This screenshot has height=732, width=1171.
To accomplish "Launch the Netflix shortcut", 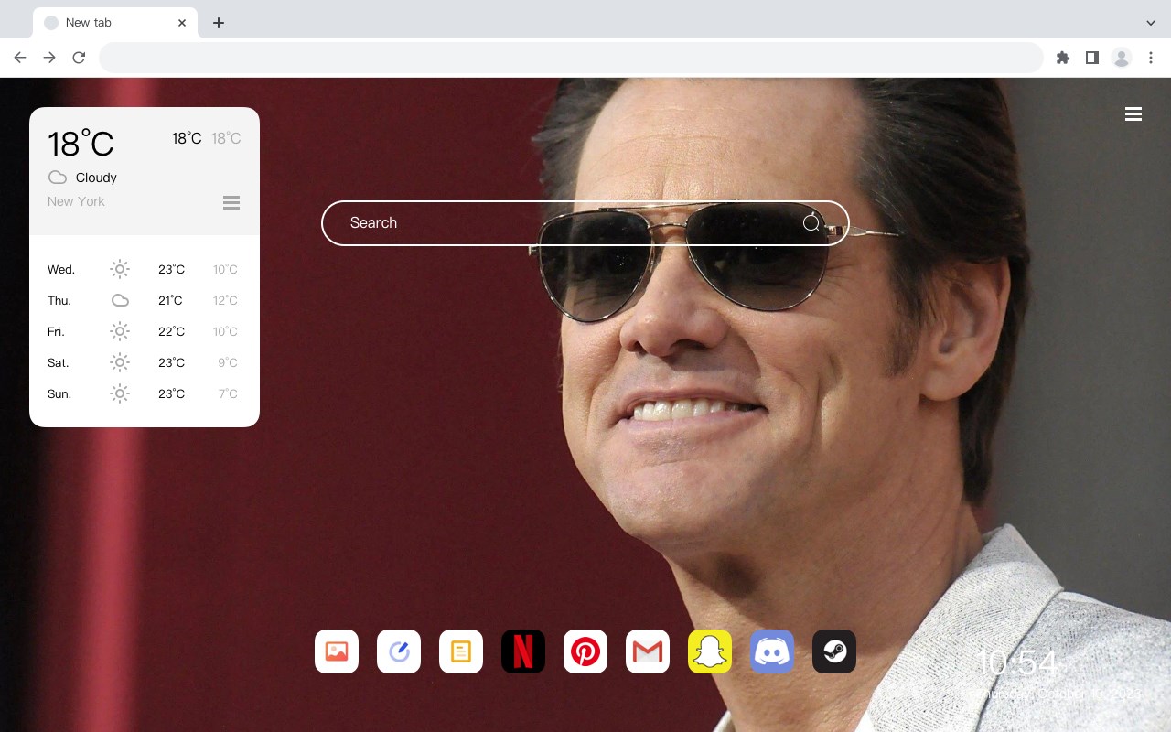I will click(x=523, y=651).
